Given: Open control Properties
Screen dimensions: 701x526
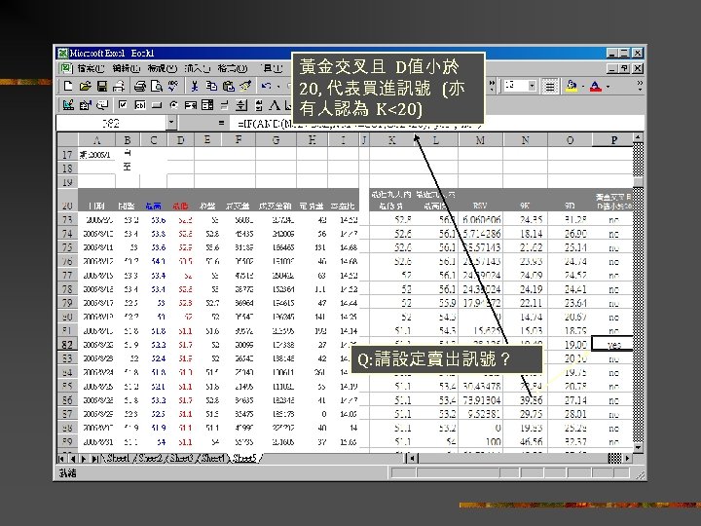Looking at the screenshot, I should coord(85,105).
